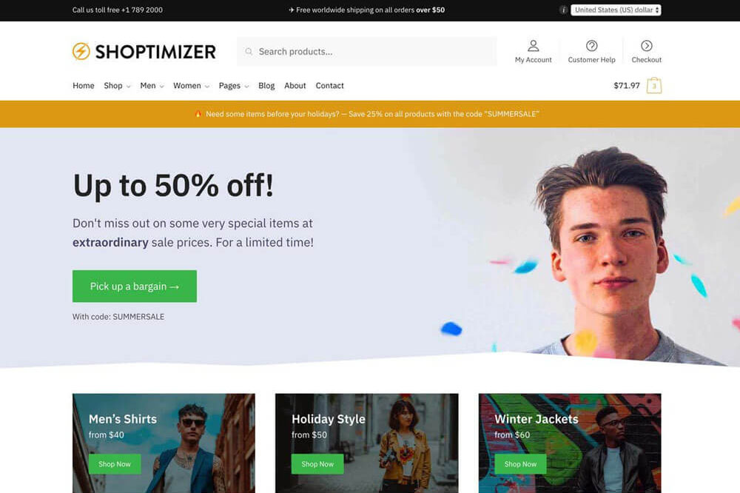Viewport: 740px width, 493px height.
Task: Expand the Shop menu dropdown
Action: 117,85
